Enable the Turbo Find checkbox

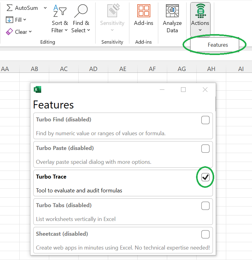205,120
